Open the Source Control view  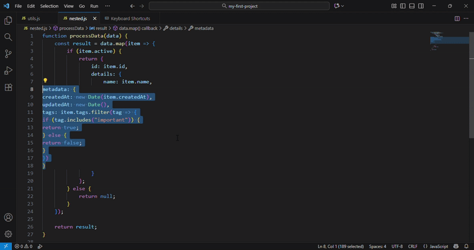[x=8, y=54]
